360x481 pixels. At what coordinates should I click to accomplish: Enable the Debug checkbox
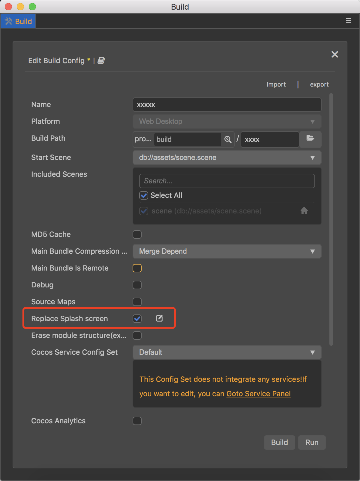[x=137, y=285]
